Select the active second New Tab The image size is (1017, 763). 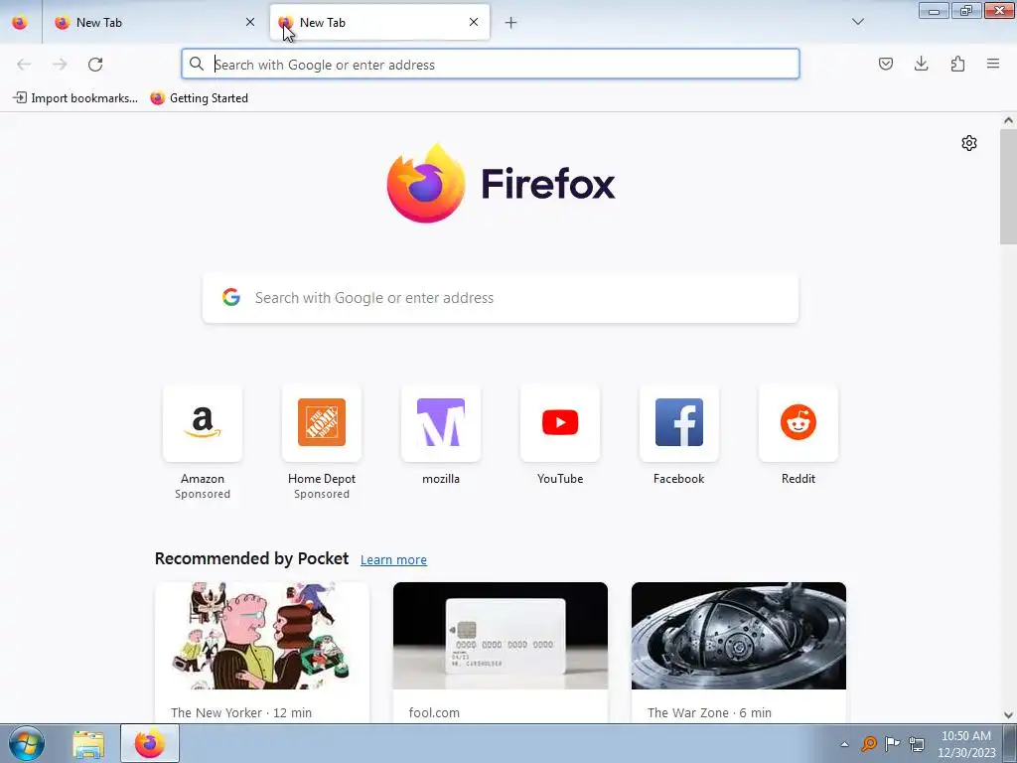tap(380, 22)
